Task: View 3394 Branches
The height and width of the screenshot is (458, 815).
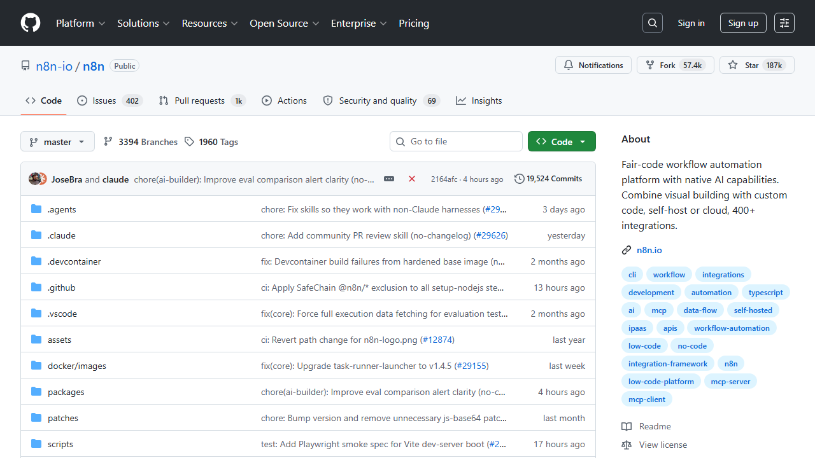Action: (x=141, y=142)
